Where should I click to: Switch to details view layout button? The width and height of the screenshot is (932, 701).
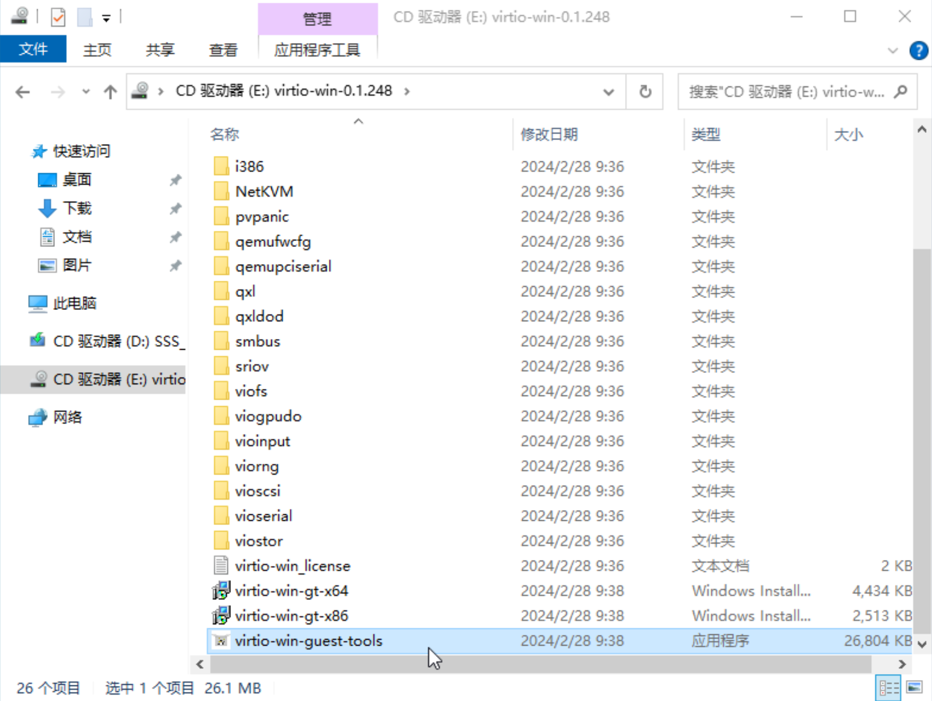click(889, 688)
